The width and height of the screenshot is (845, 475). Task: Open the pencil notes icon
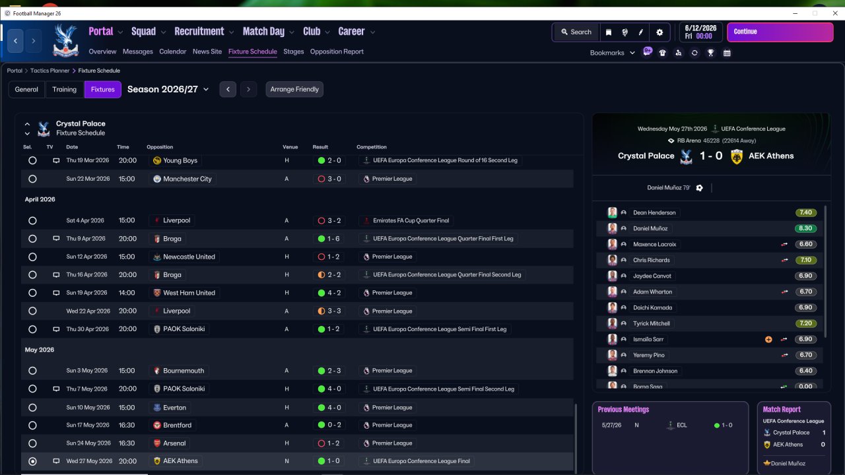tap(640, 32)
